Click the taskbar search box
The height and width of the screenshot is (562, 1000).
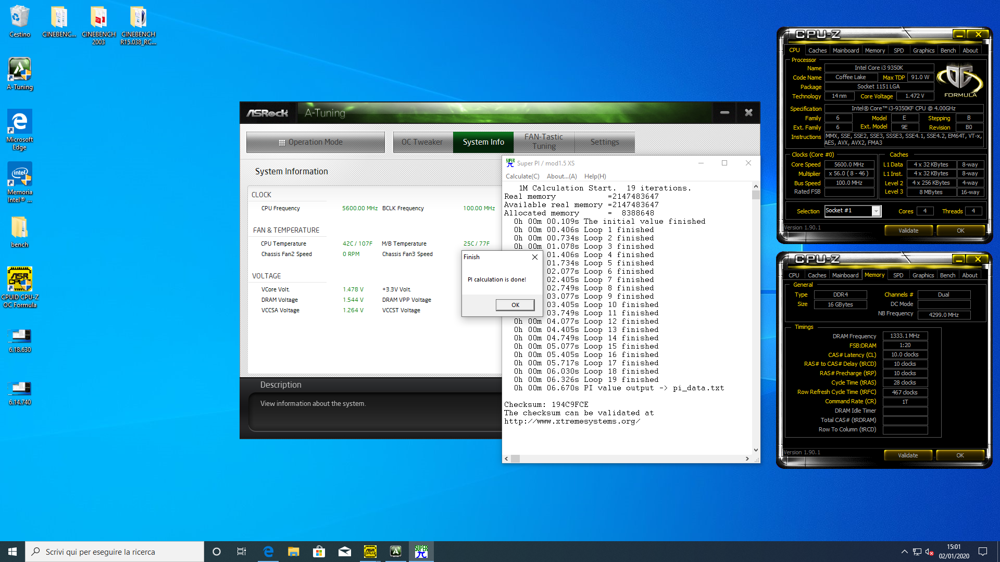(x=115, y=552)
